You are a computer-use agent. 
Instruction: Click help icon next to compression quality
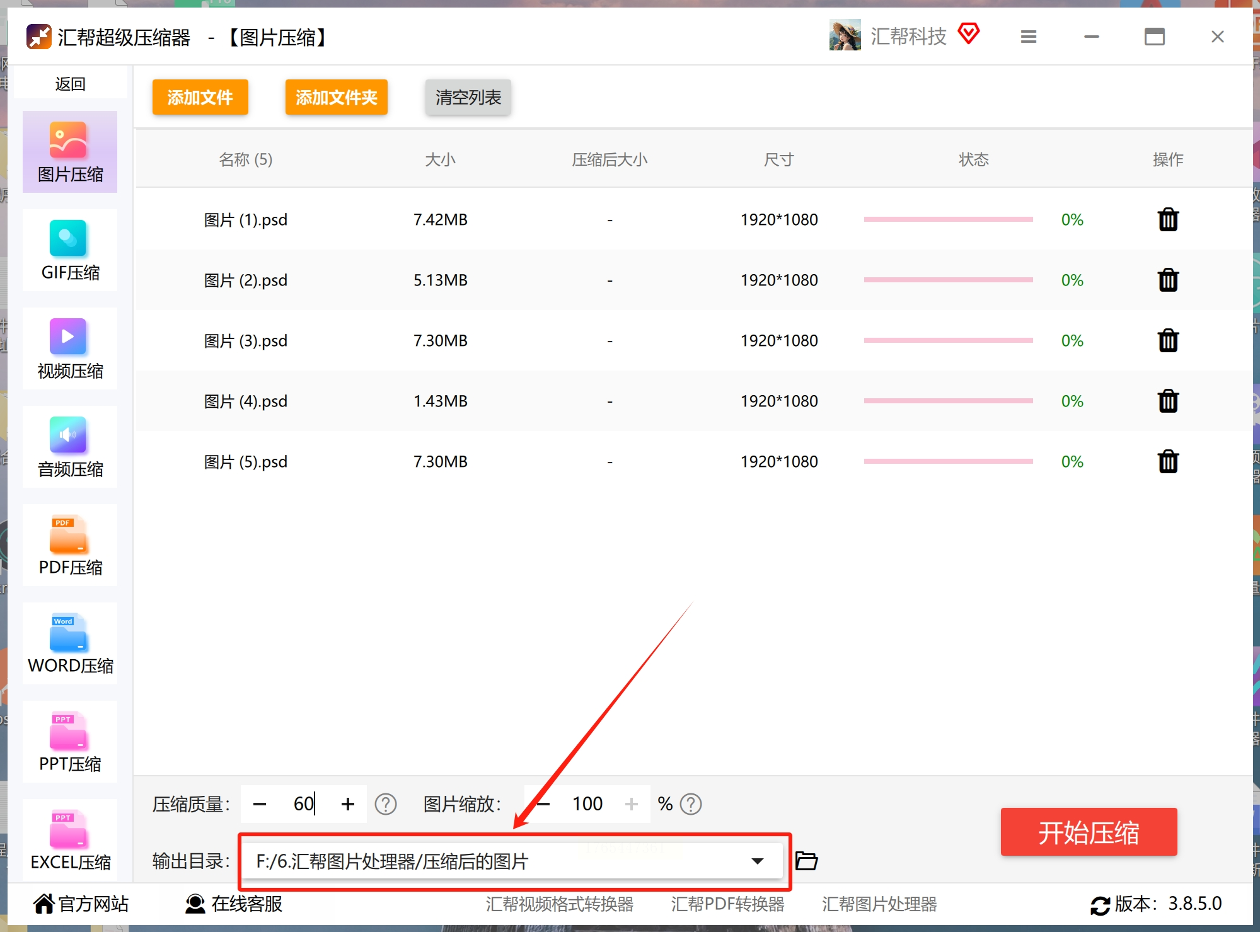pyautogui.click(x=385, y=804)
